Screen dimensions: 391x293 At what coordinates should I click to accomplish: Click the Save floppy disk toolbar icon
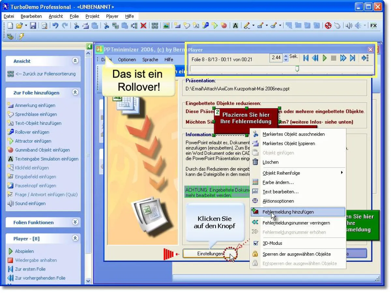coord(33,26)
